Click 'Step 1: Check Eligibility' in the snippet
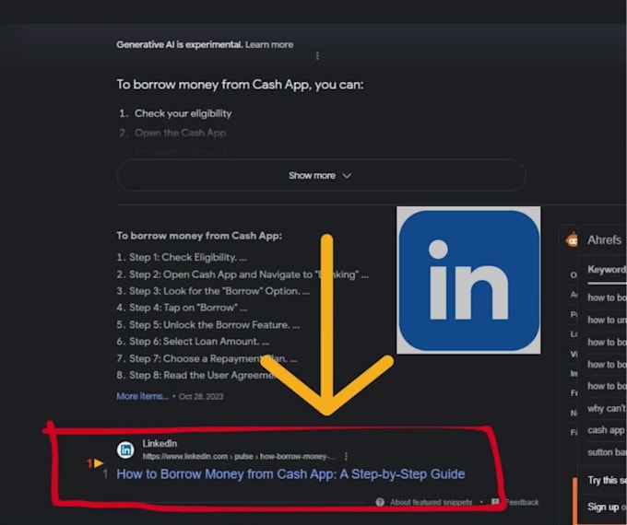 [182, 257]
